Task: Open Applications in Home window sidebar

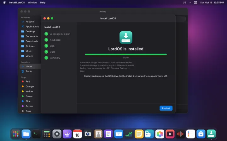Action: pyautogui.click(x=30, y=26)
